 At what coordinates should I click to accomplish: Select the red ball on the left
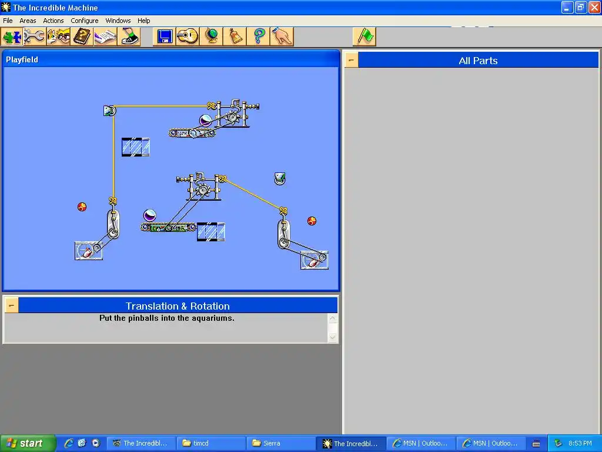[82, 207]
